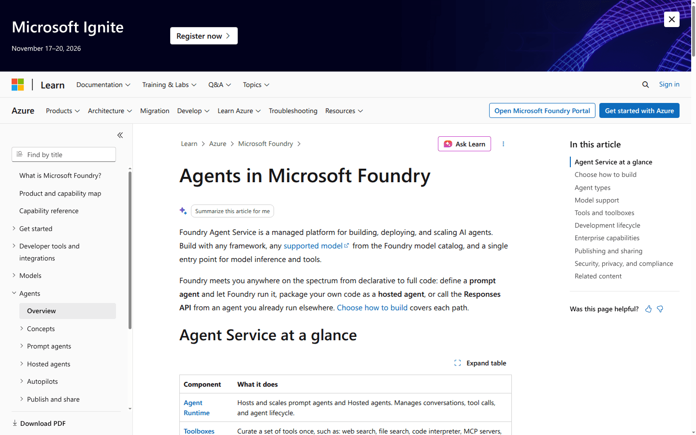Expand the Prompt agents tree node
The height and width of the screenshot is (435, 696).
point(22,346)
